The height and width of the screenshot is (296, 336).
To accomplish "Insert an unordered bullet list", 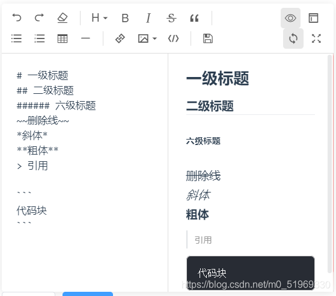I will click(16, 39).
